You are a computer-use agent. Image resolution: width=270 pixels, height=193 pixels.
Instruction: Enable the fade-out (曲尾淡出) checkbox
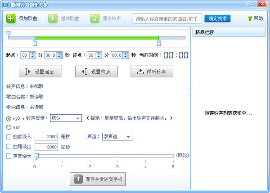coord(9,147)
